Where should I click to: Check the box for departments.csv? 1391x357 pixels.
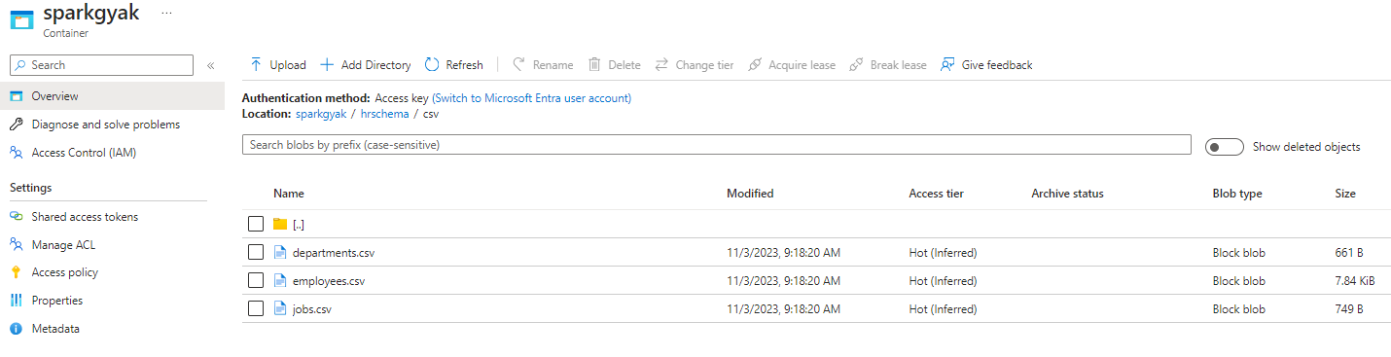[256, 252]
